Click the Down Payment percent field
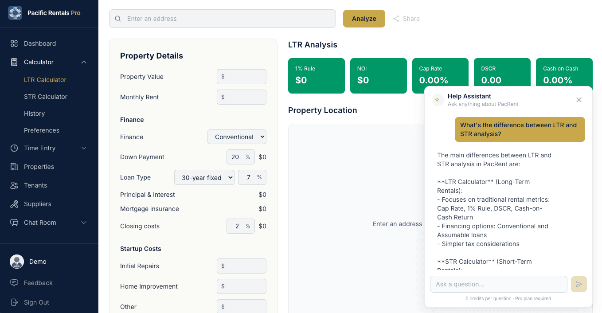 coord(241,157)
